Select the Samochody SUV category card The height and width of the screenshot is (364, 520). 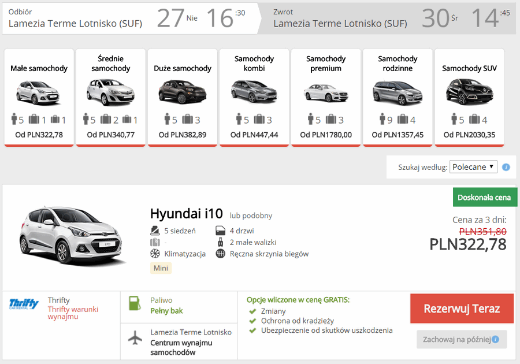click(x=469, y=96)
